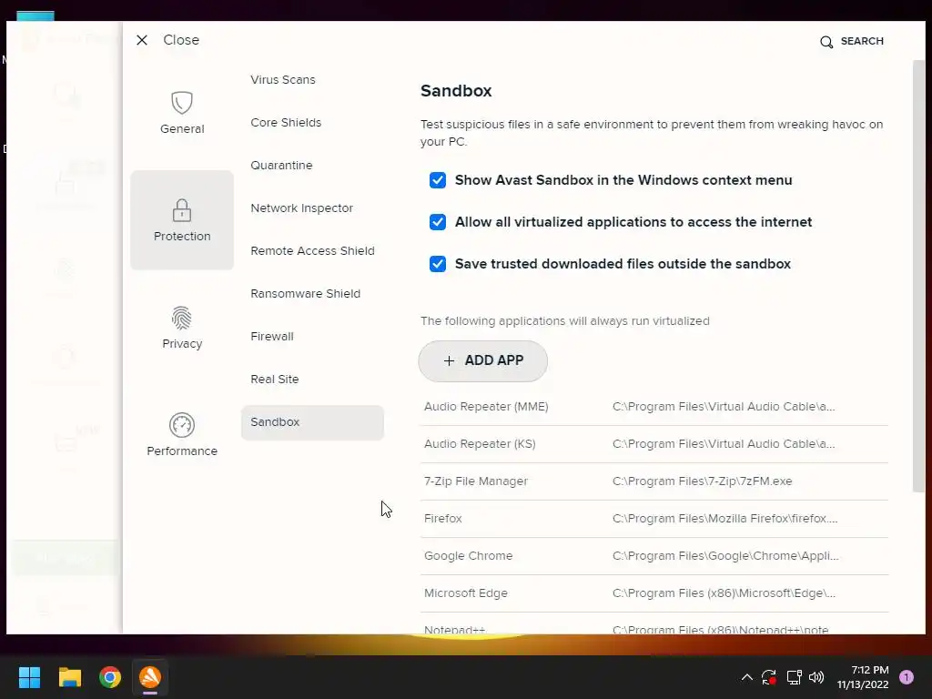
Task: Click the Microsoft\Edge path text
Action: click(x=724, y=593)
